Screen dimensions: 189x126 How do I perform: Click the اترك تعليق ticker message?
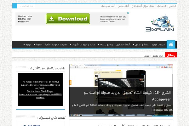tap(154, 56)
